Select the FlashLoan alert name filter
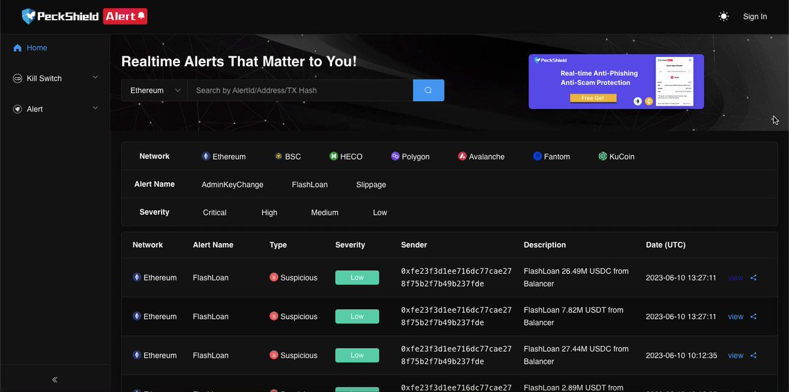This screenshot has width=789, height=392. coord(310,185)
